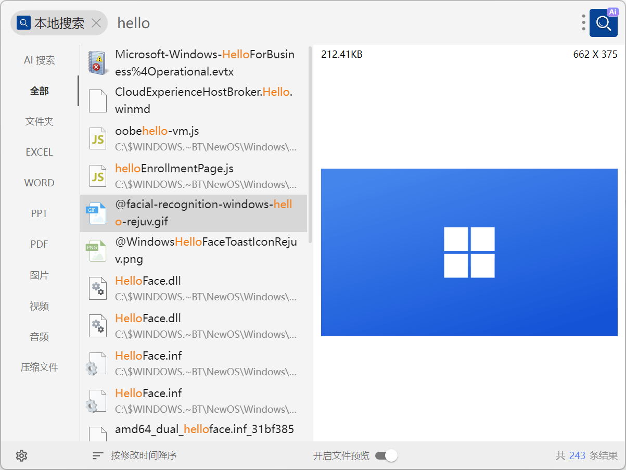Image resolution: width=626 pixels, height=470 pixels.
Task: Click the search field containing hello
Action: (343, 23)
